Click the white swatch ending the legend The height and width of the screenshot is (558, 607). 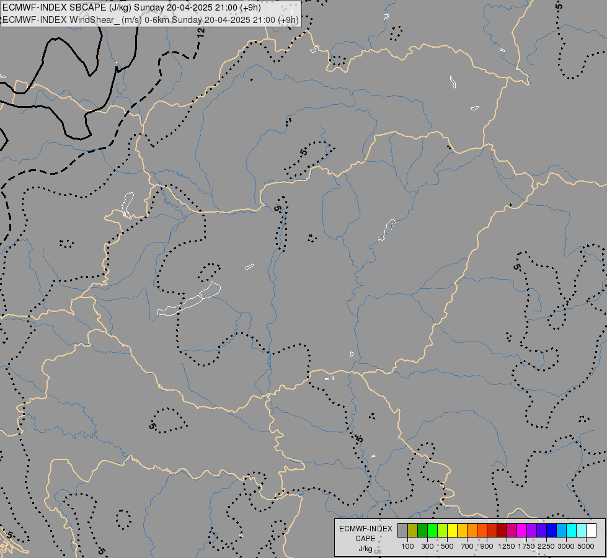coord(591,530)
